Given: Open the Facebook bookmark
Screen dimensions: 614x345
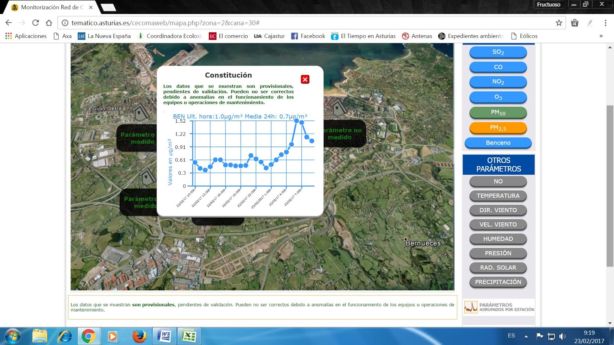Looking at the screenshot, I should click(x=308, y=36).
